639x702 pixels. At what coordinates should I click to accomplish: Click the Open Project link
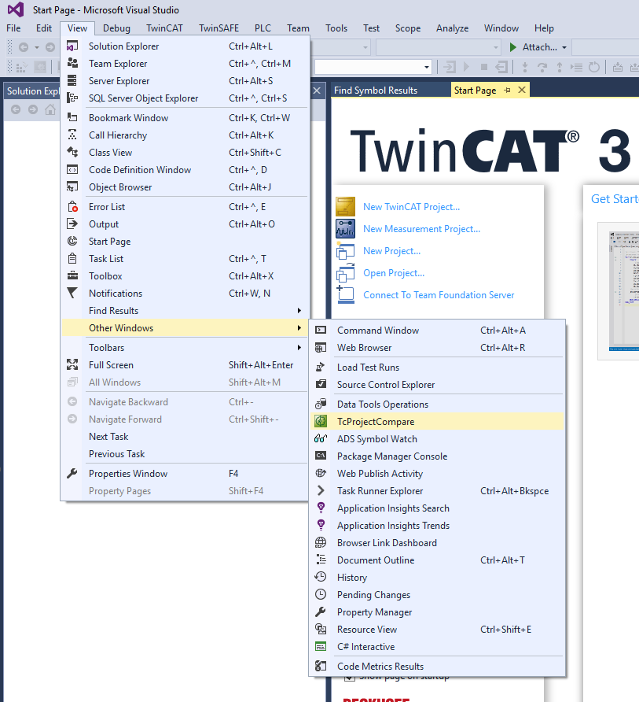pyautogui.click(x=393, y=273)
